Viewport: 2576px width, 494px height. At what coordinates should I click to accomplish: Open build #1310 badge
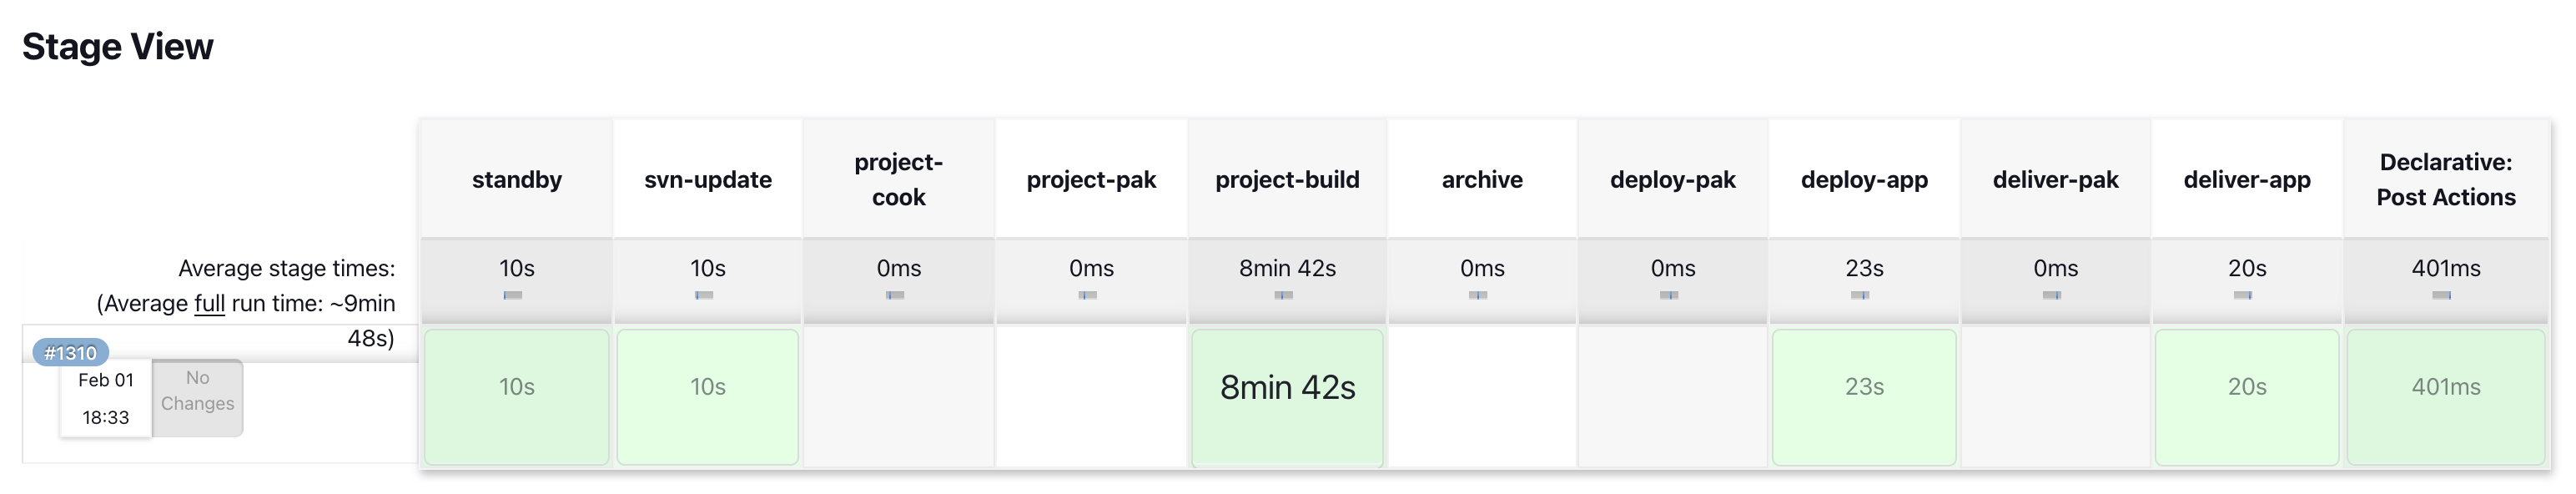tap(70, 353)
